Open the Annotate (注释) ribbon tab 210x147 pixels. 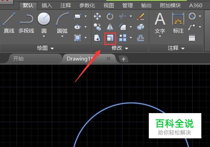[x=66, y=6]
